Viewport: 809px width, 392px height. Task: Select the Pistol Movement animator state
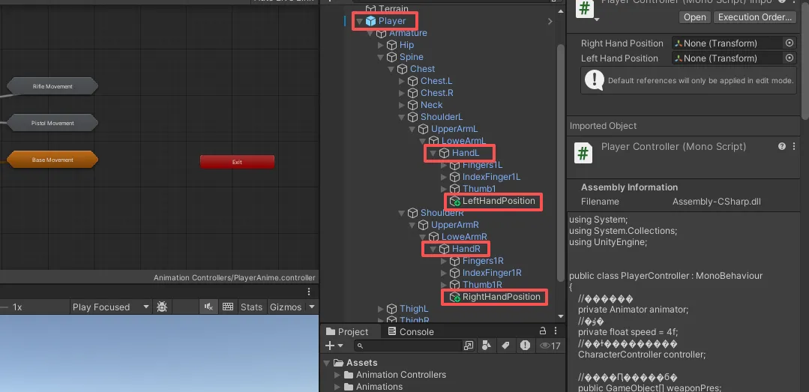[52, 123]
